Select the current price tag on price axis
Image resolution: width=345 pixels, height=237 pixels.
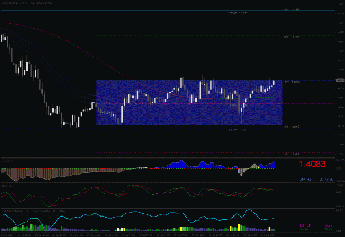[340, 81]
